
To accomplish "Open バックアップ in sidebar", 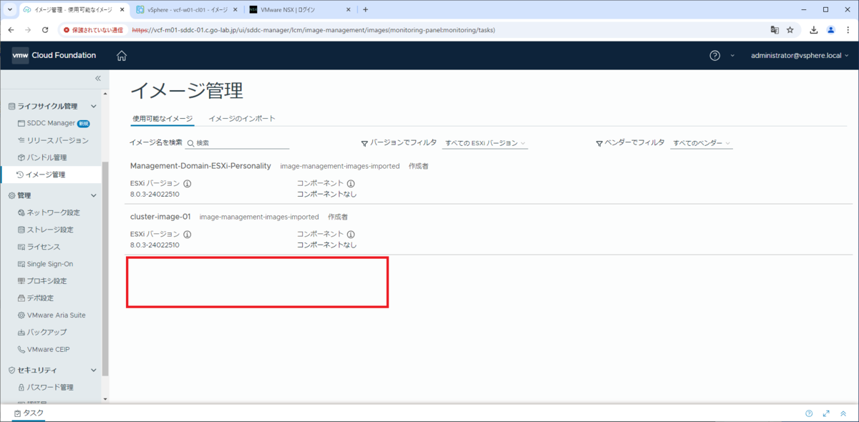I will coord(42,333).
